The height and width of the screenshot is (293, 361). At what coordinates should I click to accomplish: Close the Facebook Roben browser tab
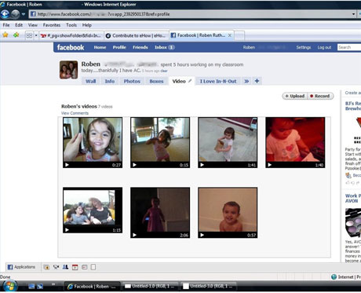[230, 35]
